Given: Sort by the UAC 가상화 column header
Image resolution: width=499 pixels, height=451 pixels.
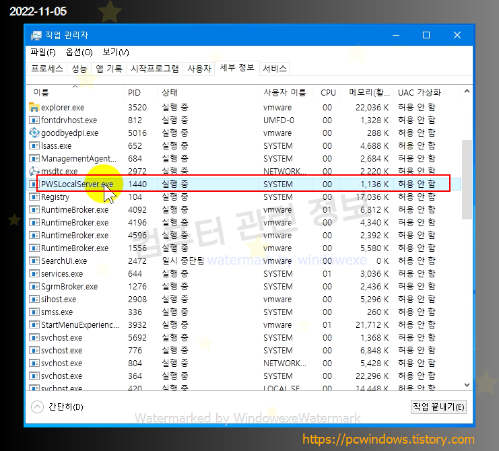Looking at the screenshot, I should click(428, 92).
